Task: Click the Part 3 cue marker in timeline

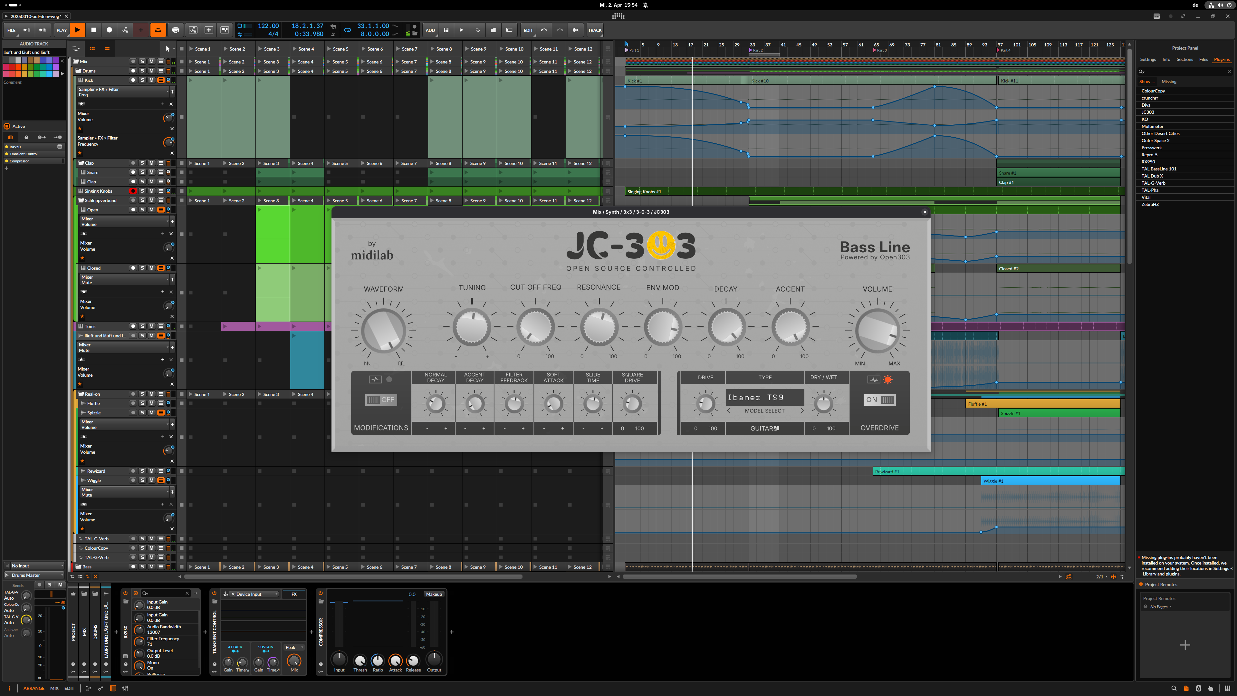Action: 880,50
